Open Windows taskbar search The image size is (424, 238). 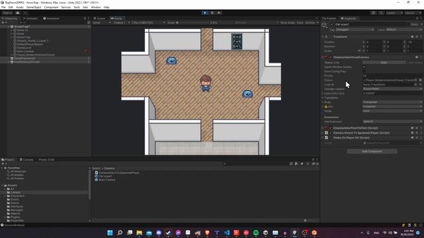point(120,233)
